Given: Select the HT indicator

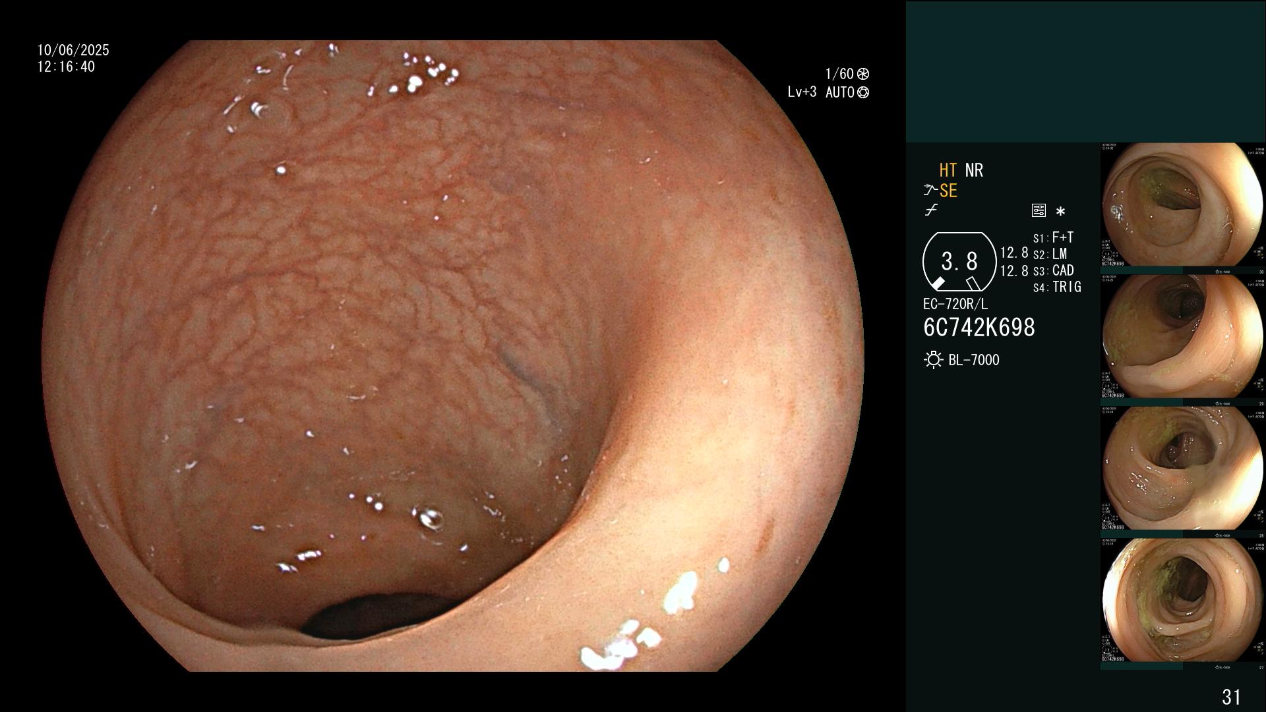Looking at the screenshot, I should [948, 170].
